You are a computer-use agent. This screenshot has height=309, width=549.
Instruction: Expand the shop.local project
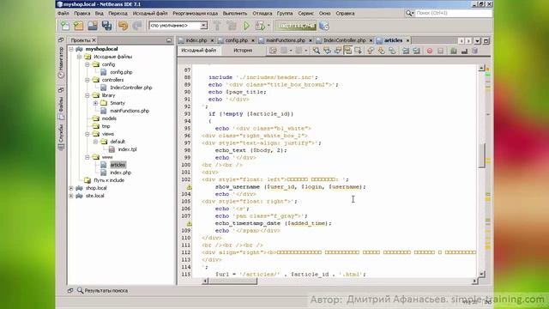pos(71,188)
